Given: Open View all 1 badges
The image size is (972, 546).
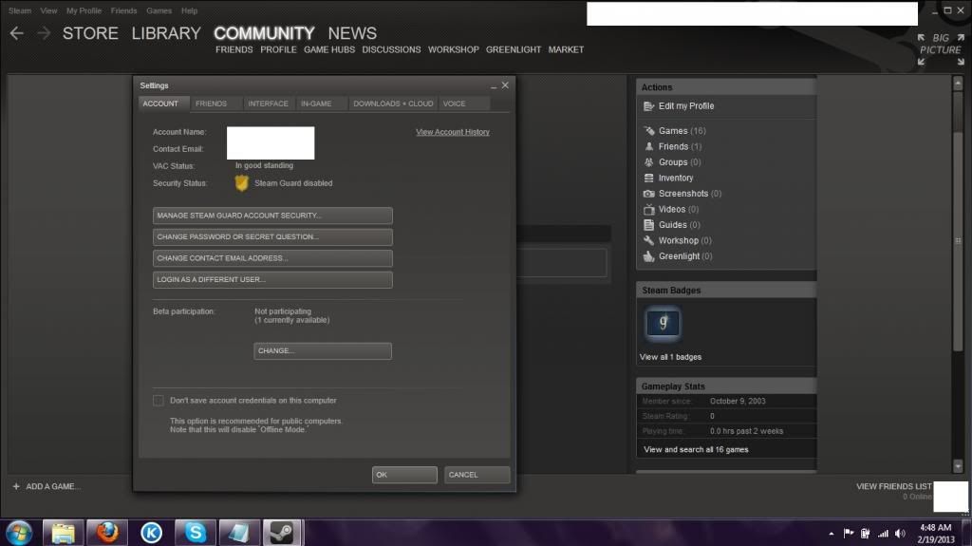Looking at the screenshot, I should click(671, 357).
